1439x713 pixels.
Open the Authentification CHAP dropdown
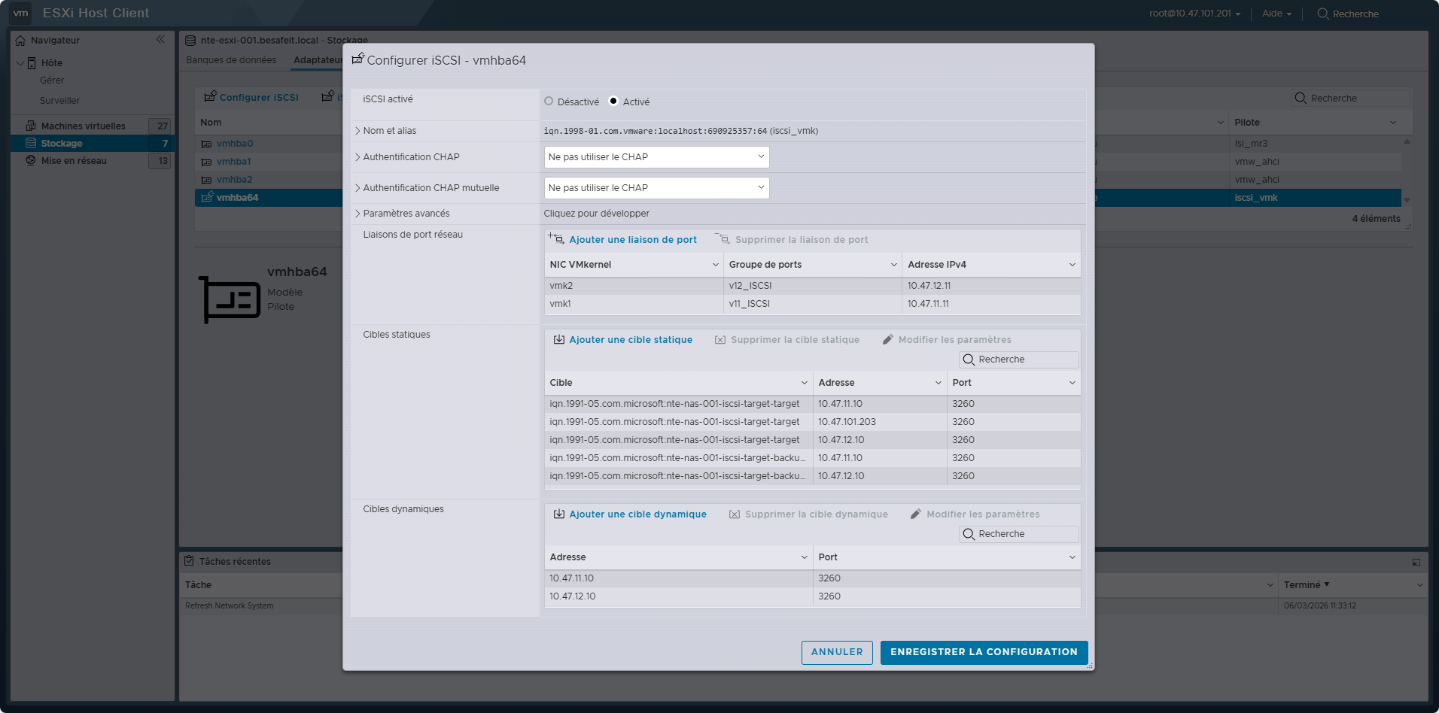point(656,157)
